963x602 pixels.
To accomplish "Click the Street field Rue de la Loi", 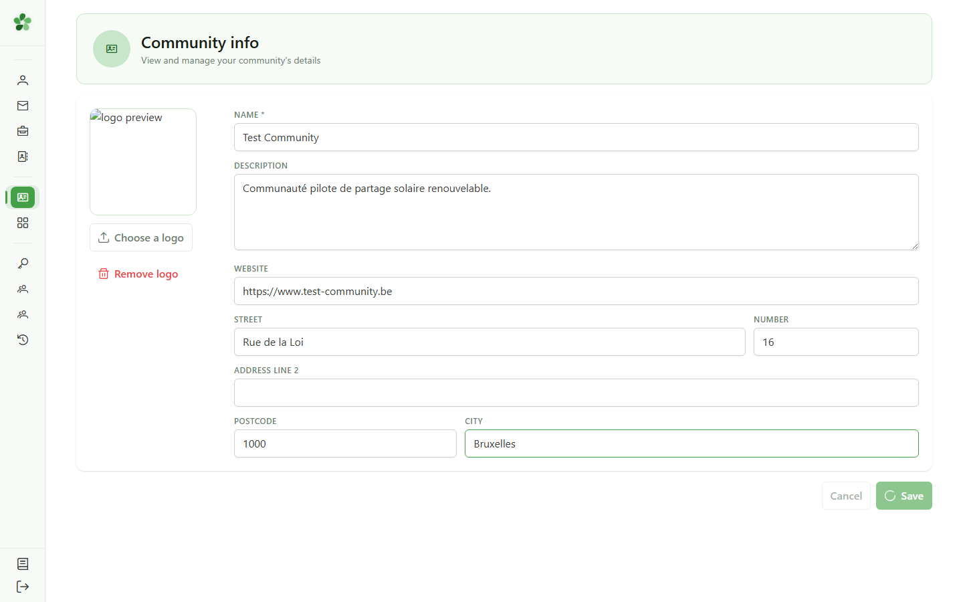I will point(490,342).
